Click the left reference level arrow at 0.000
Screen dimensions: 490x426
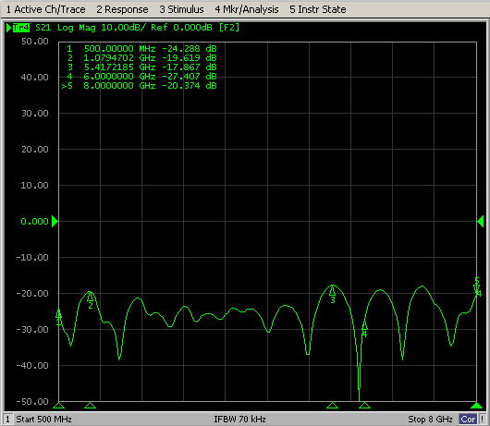coord(55,222)
